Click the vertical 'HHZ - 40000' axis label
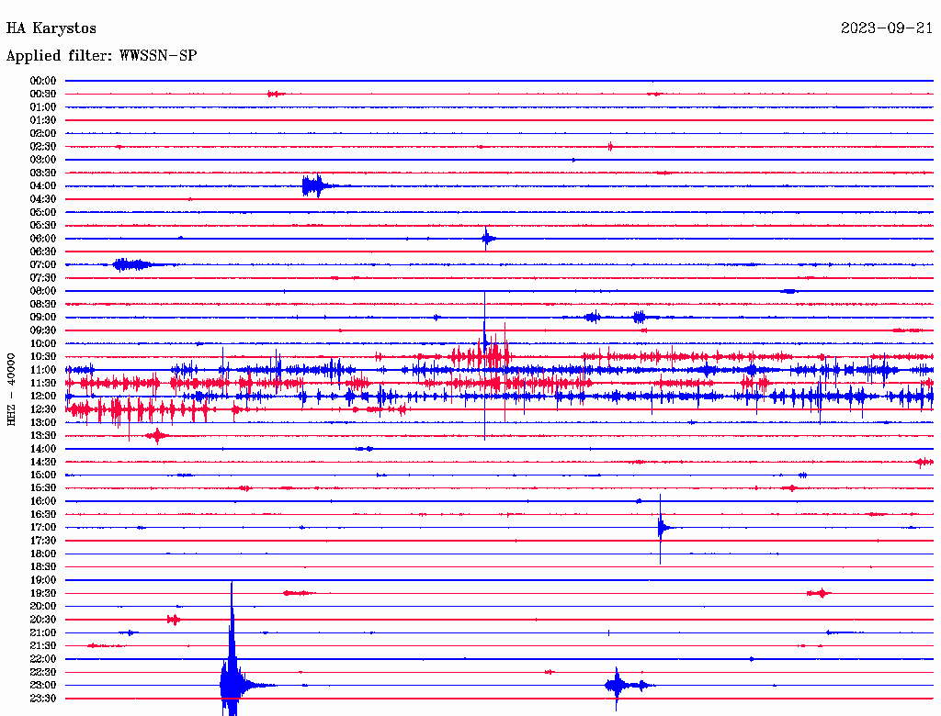Screen dimensions: 941x716 coord(11,389)
